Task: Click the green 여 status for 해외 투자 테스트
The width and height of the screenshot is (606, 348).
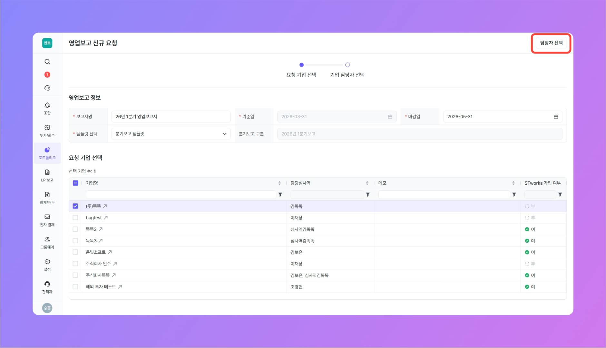Action: pyautogui.click(x=530, y=287)
